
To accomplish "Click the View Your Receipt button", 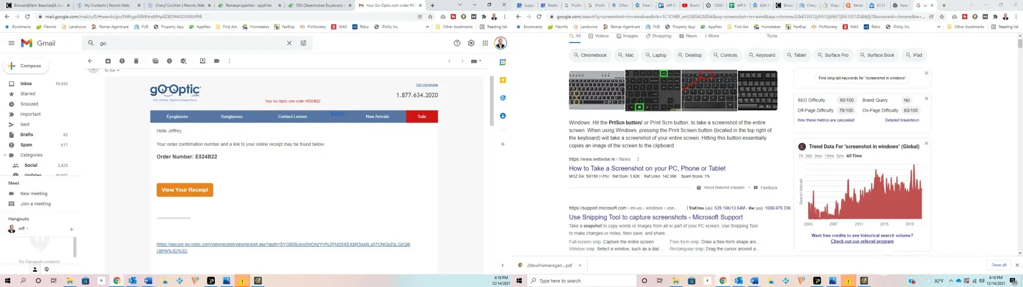I will (x=185, y=190).
